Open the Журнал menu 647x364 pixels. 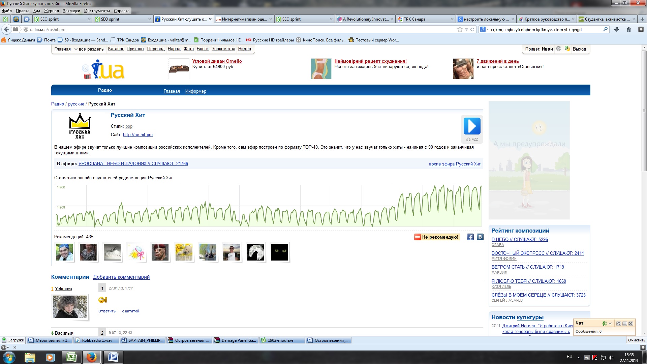[52, 11]
